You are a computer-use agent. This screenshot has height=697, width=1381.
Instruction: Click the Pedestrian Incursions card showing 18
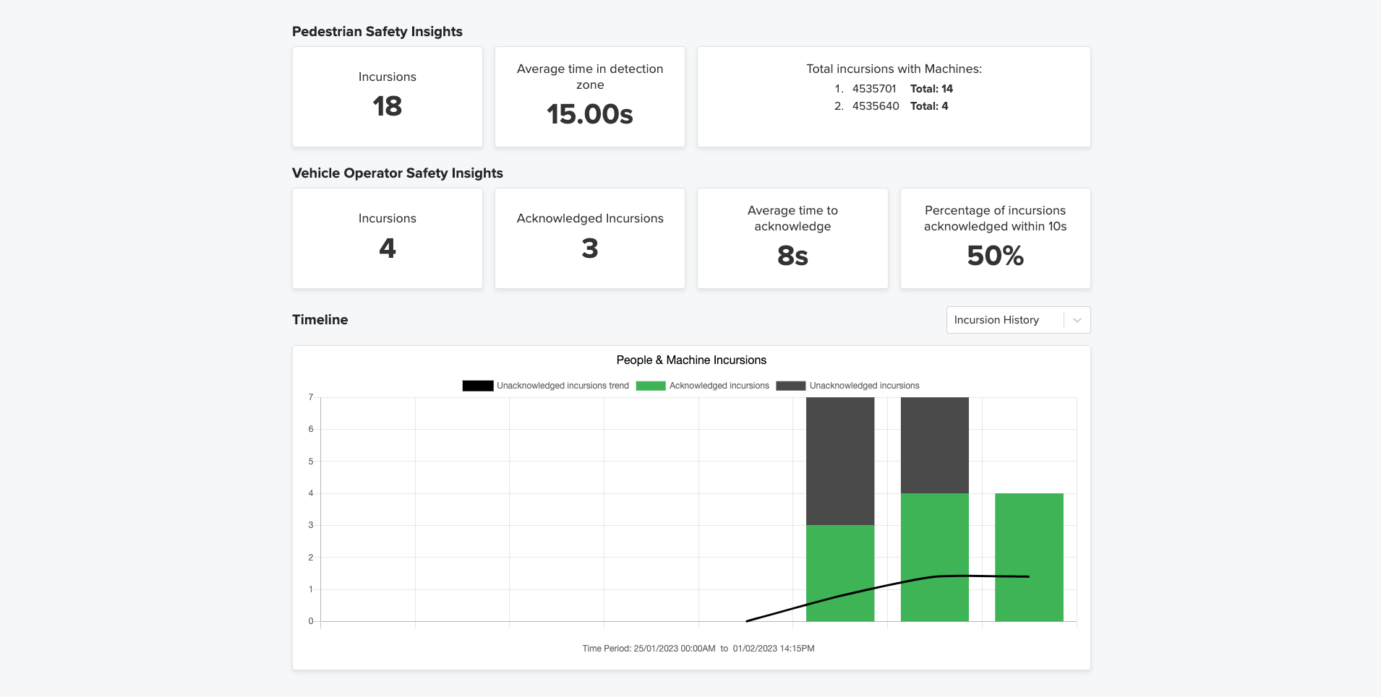387,96
